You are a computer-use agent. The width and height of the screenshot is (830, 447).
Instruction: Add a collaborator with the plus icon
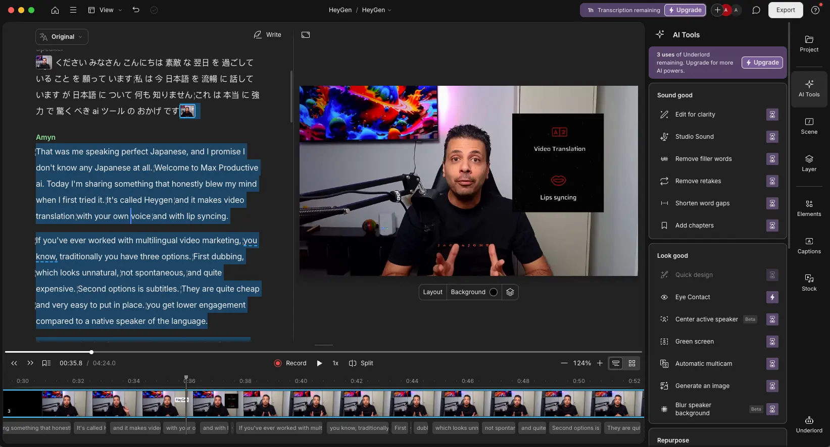(717, 10)
